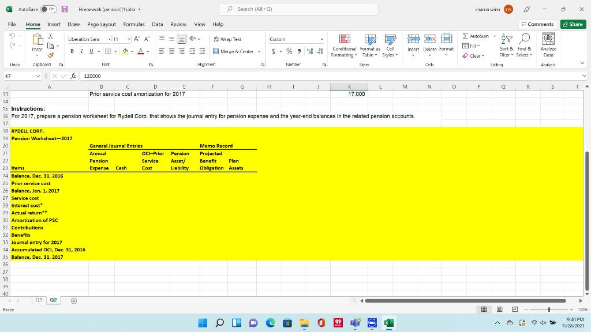Click the Merge & Center icon
591x332 pixels.
point(215,51)
